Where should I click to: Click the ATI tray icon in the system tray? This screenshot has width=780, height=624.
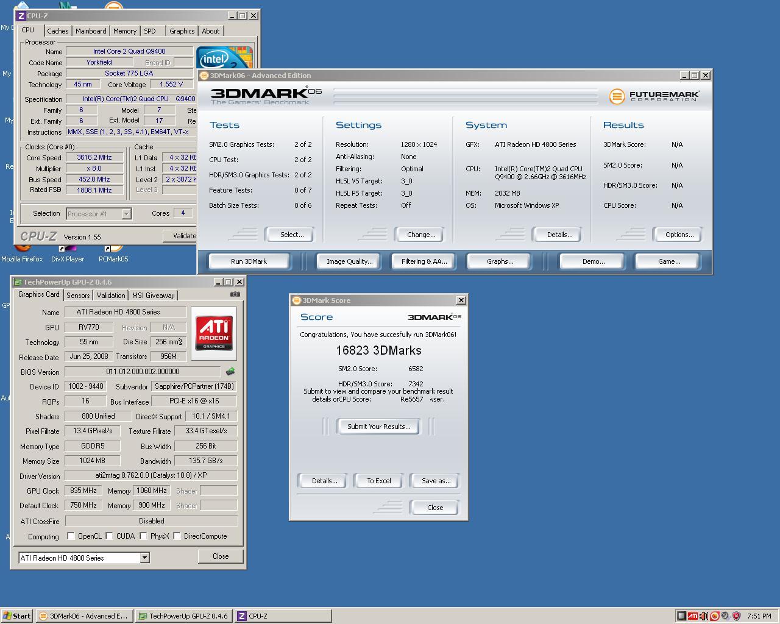tap(693, 616)
